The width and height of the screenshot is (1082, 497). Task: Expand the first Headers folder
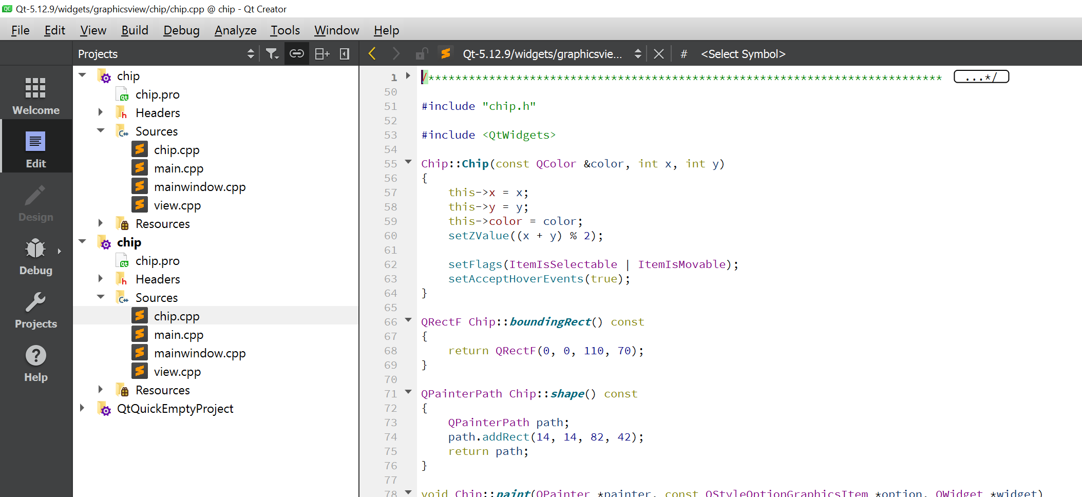(x=101, y=112)
